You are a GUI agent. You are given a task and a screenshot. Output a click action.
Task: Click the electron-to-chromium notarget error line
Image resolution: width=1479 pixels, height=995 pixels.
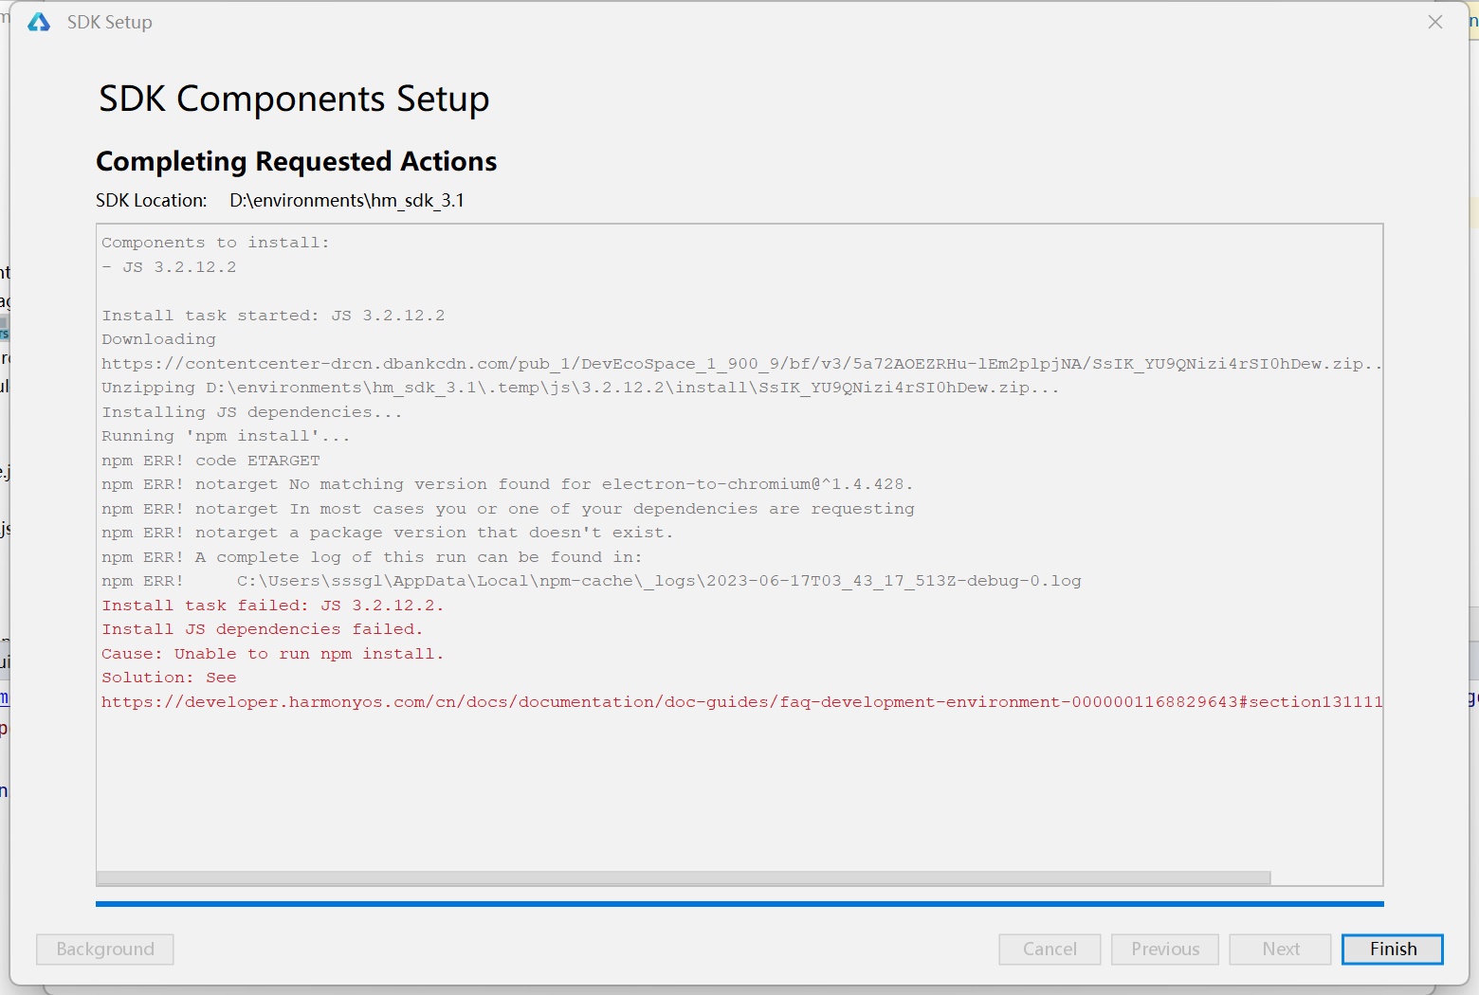click(507, 484)
